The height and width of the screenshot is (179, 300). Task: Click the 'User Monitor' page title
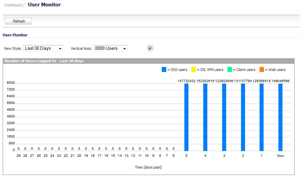(44, 5)
